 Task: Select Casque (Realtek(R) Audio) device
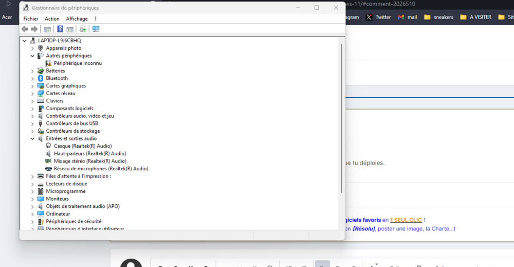click(x=82, y=146)
